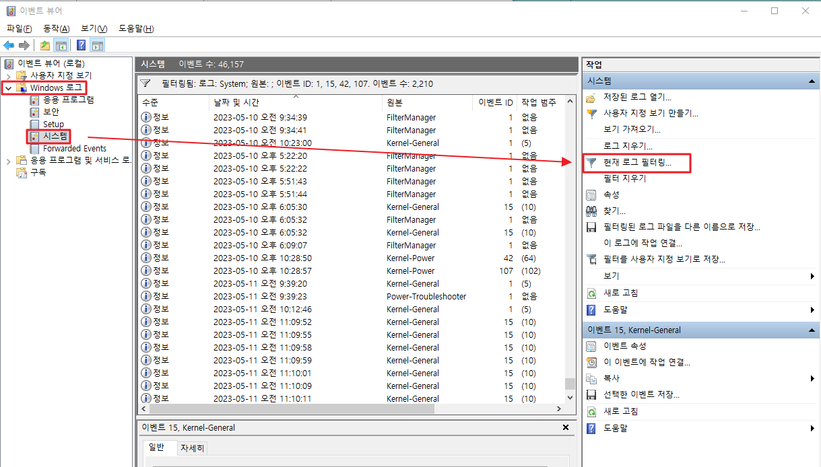Click 선택한 이벤트 저장 action
The width and height of the screenshot is (821, 467).
point(641,394)
